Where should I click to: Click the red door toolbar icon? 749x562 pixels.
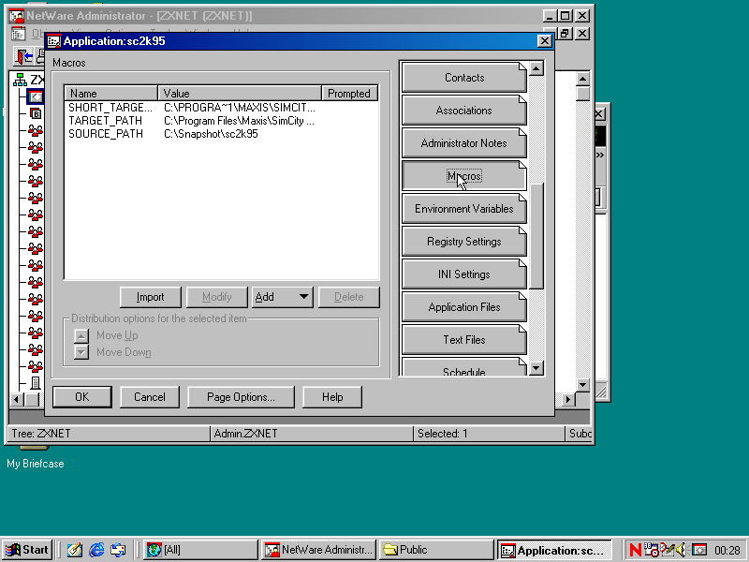click(x=24, y=56)
